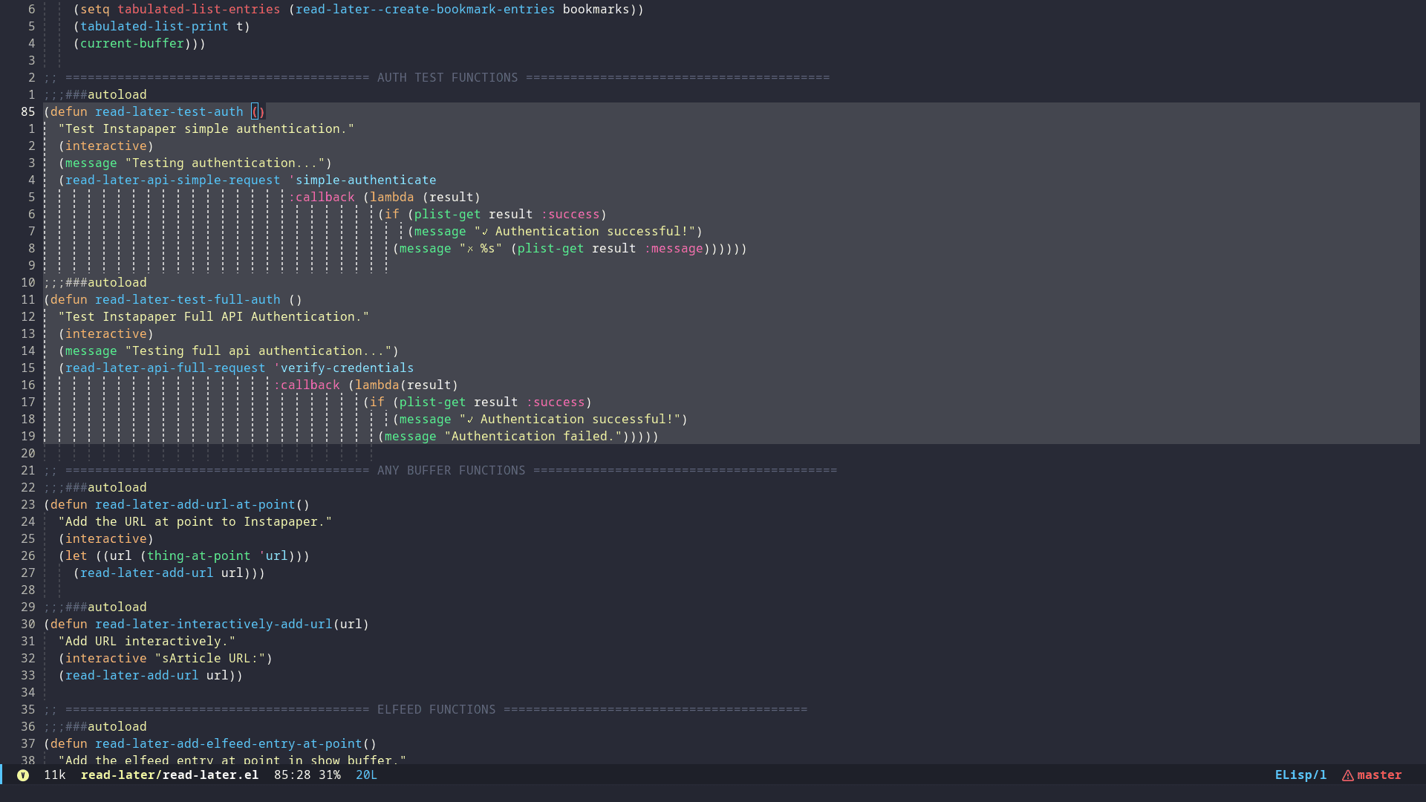This screenshot has width=1426, height=802.
Task: Click the evil visual state icon in modeline
Action: (23, 775)
